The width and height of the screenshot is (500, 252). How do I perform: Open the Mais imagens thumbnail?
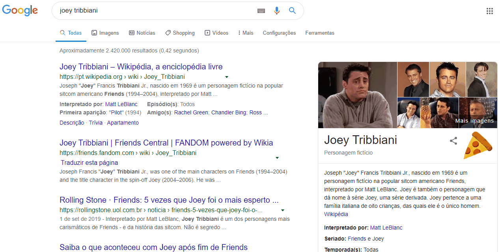pos(478,112)
